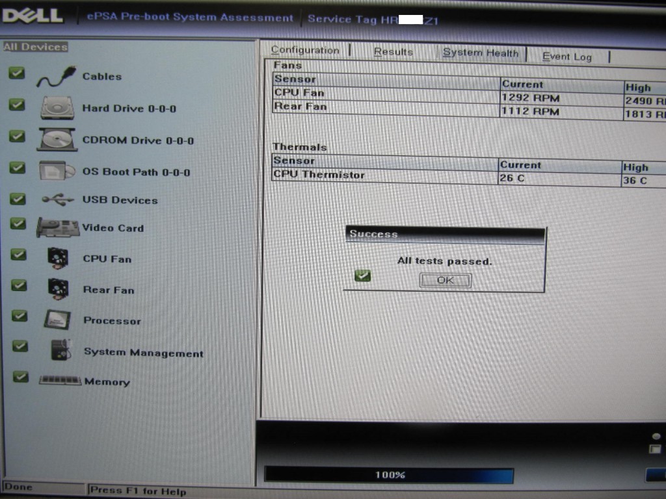
Task: Click the Service Tag text in header
Action: tap(373, 19)
